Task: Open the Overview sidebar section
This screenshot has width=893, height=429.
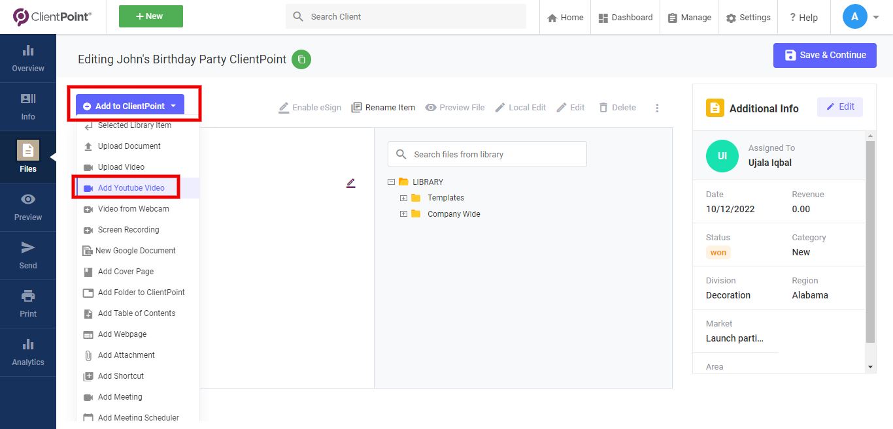Action: point(28,59)
